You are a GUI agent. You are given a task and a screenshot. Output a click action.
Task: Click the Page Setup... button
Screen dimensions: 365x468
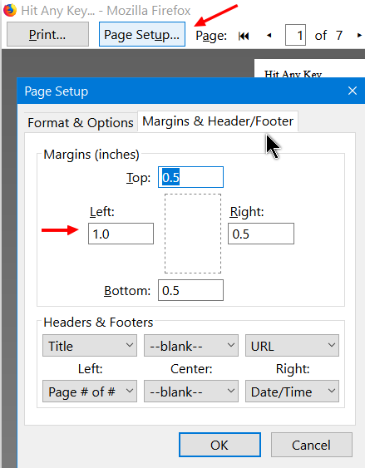tap(142, 34)
